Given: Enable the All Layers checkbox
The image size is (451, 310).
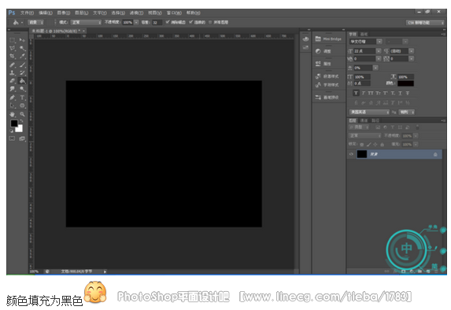Looking at the screenshot, I should click(x=210, y=22).
